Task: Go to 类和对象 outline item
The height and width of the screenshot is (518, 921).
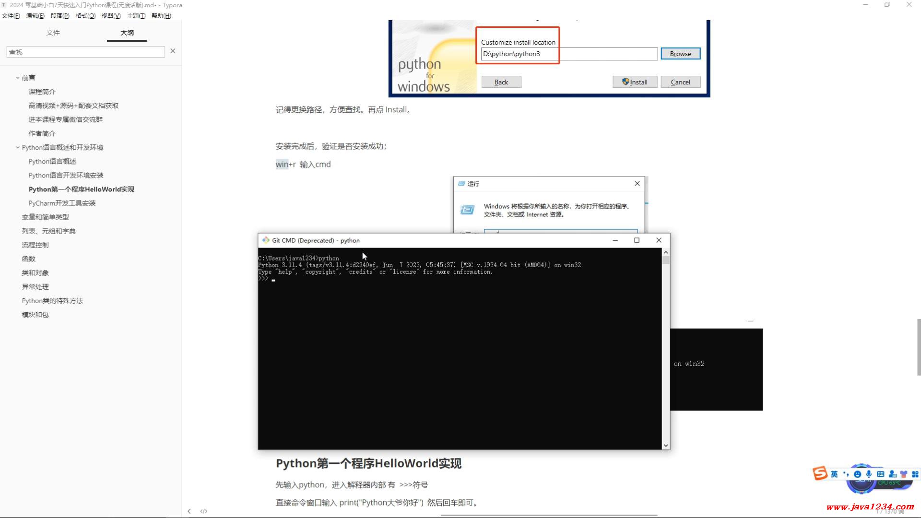Action: (x=35, y=272)
